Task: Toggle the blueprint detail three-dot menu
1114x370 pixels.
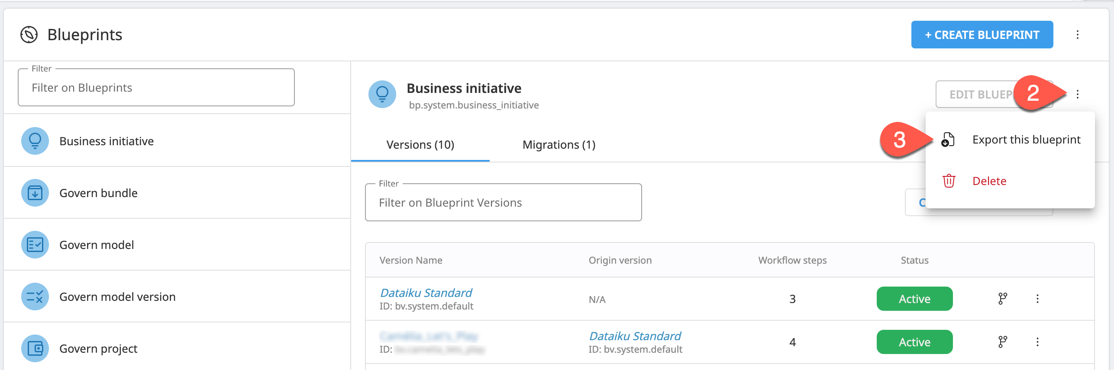Action: point(1078,94)
